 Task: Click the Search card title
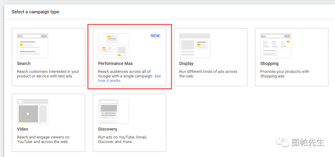[x=24, y=63]
